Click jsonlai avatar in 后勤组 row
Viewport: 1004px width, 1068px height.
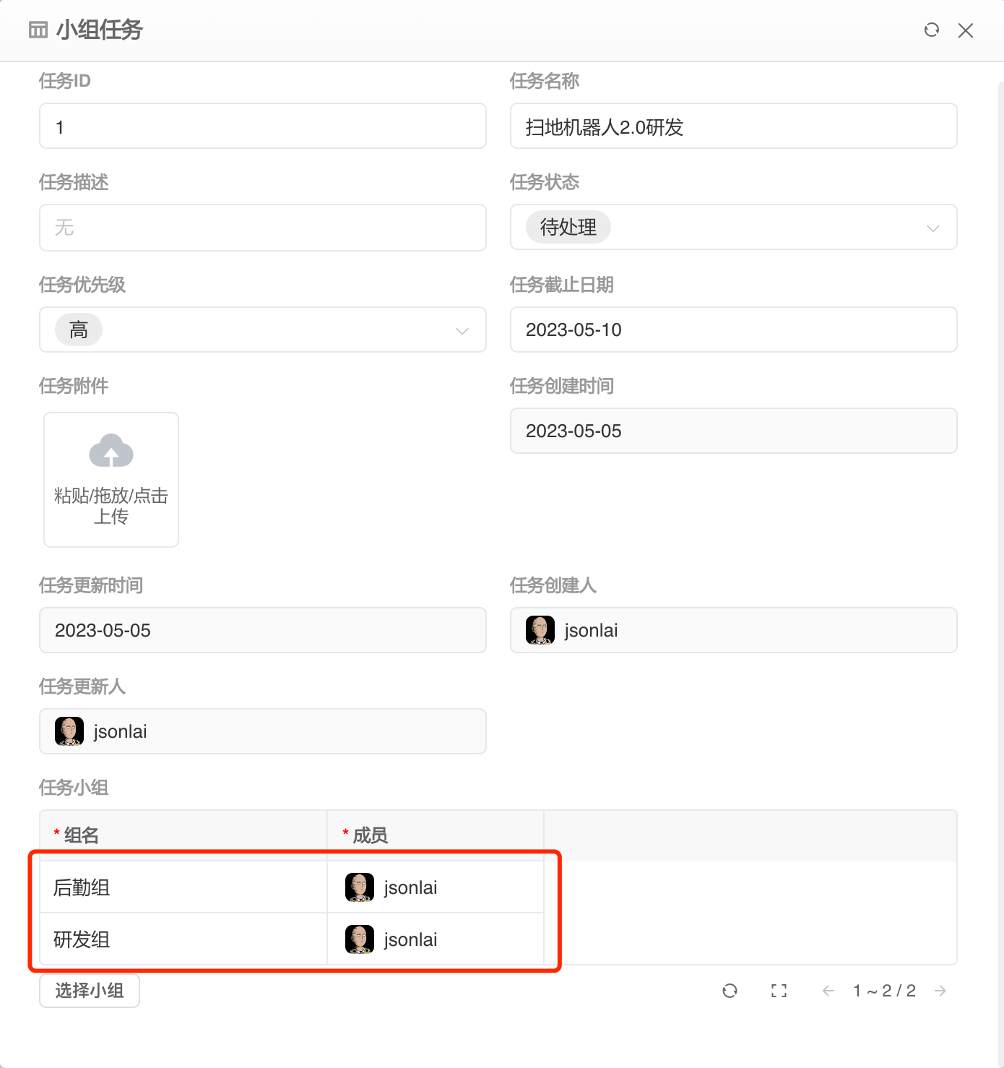pyautogui.click(x=360, y=887)
